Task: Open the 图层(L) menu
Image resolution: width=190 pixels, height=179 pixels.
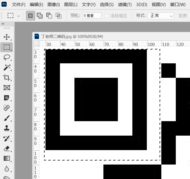Action: coord(71,5)
